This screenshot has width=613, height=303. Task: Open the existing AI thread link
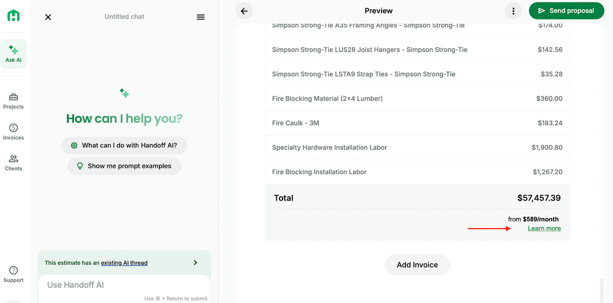[x=124, y=263]
